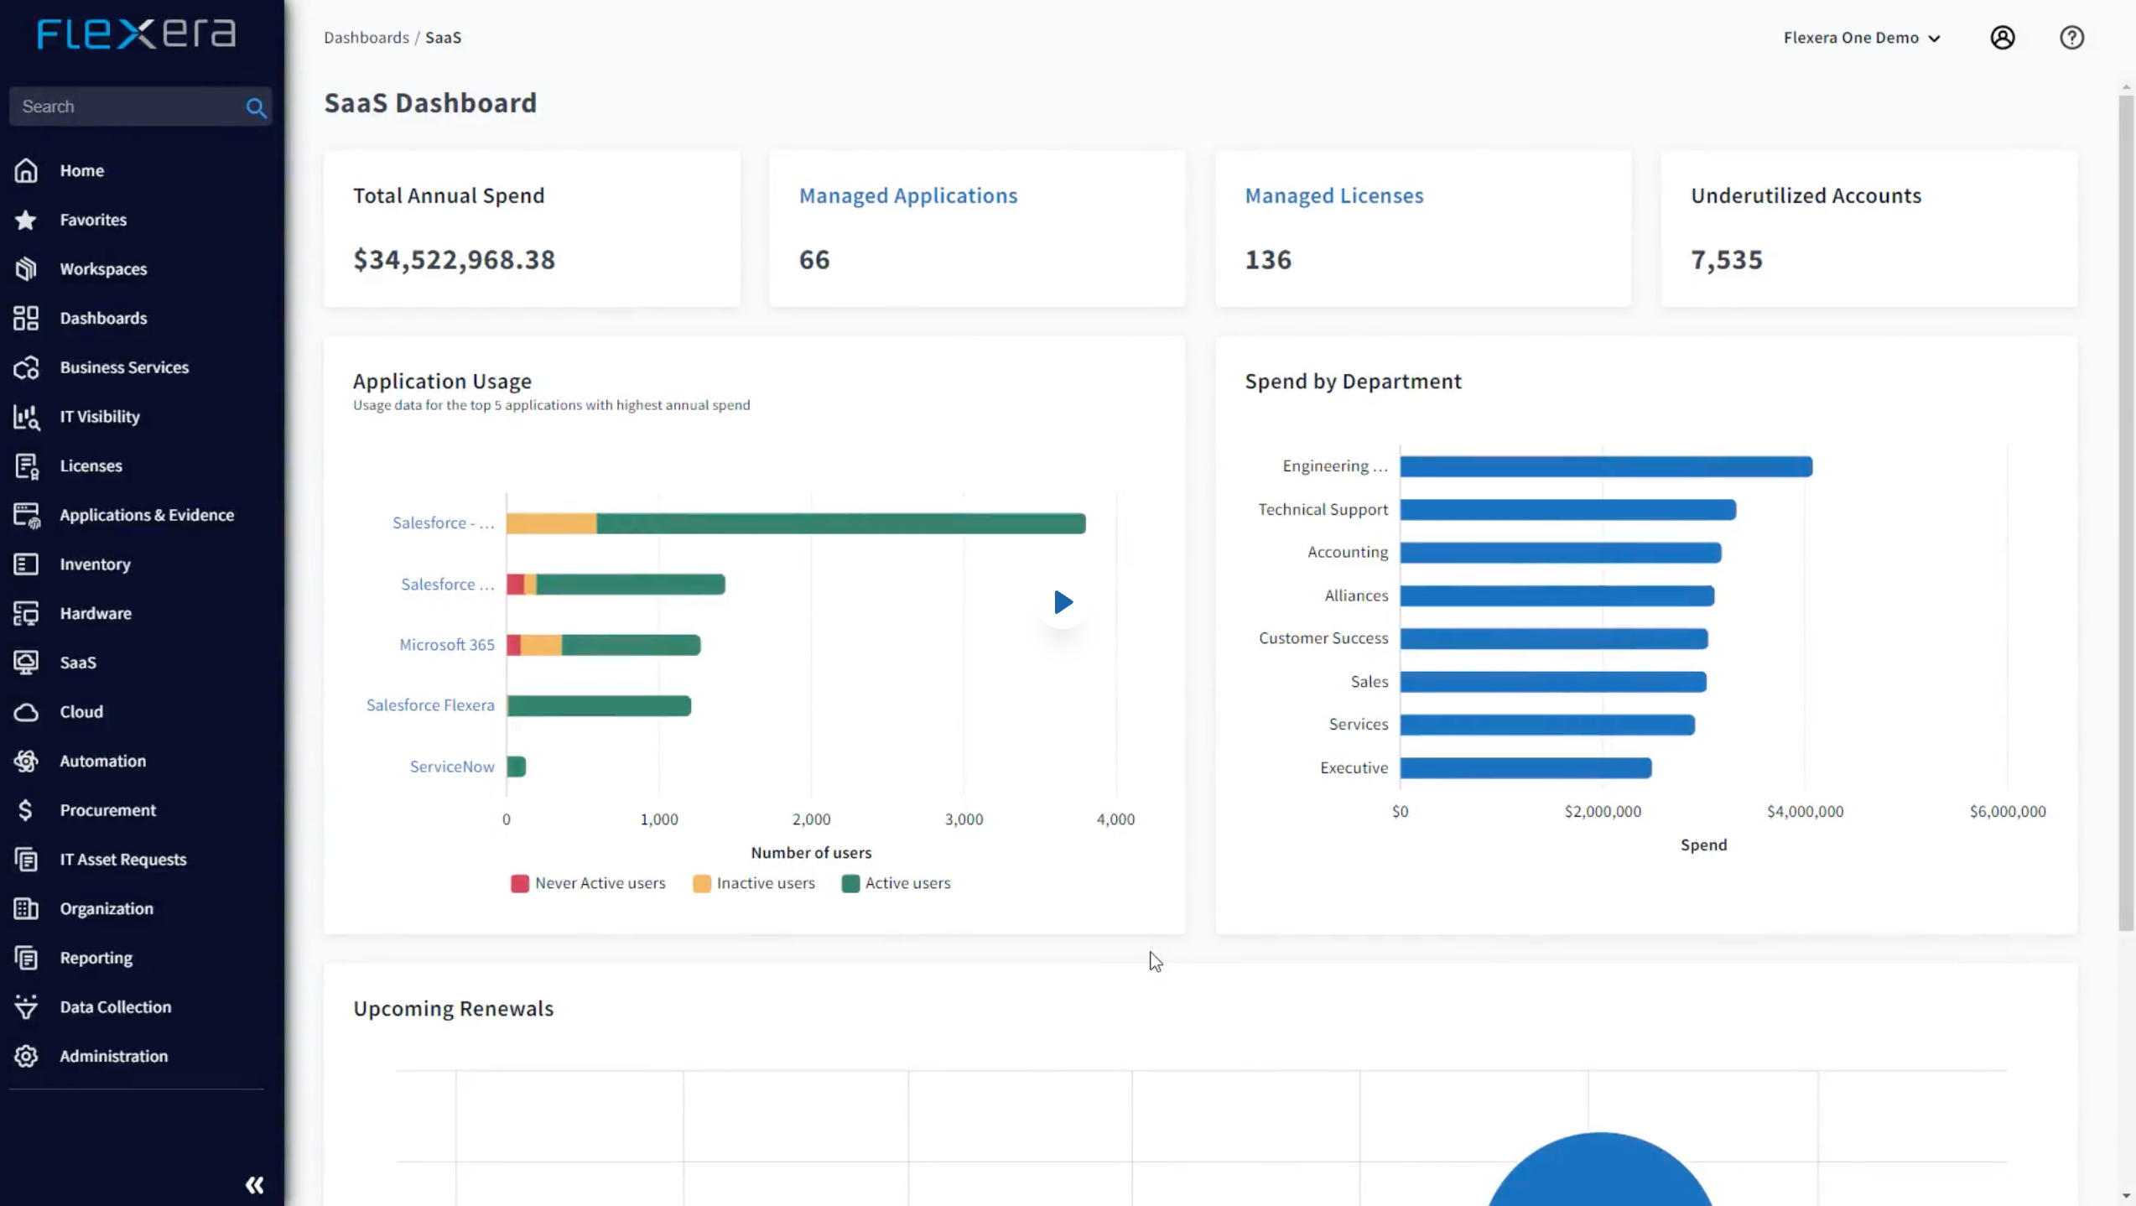Click the help question mark icon
The image size is (2136, 1206).
tap(2071, 38)
